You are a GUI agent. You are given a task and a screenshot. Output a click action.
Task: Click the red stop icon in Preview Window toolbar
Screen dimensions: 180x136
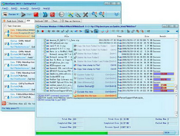[43, 31]
